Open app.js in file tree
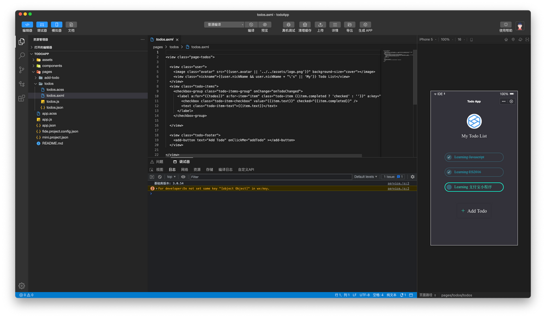Screen dimensions: 546x318 click(x=88, y=119)
